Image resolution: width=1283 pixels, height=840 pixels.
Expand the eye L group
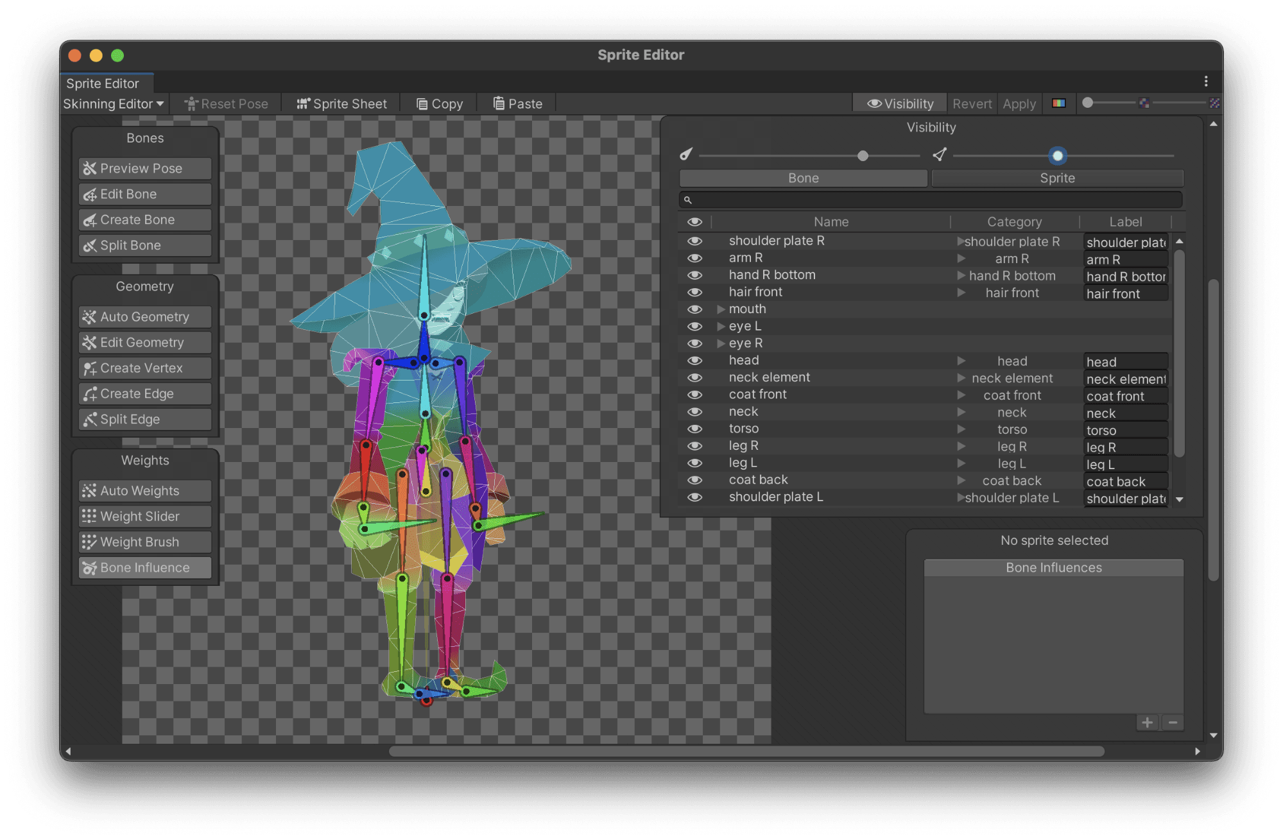(721, 326)
